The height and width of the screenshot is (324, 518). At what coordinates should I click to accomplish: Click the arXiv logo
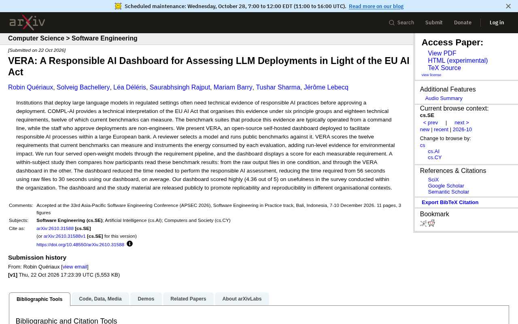pyautogui.click(x=27, y=22)
